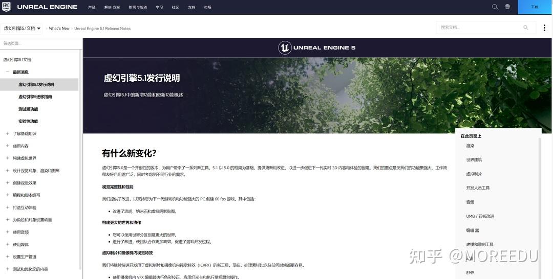This screenshot has height=279, width=553.
Task: Open the search magnifier in top bar
Action: click(495, 7)
